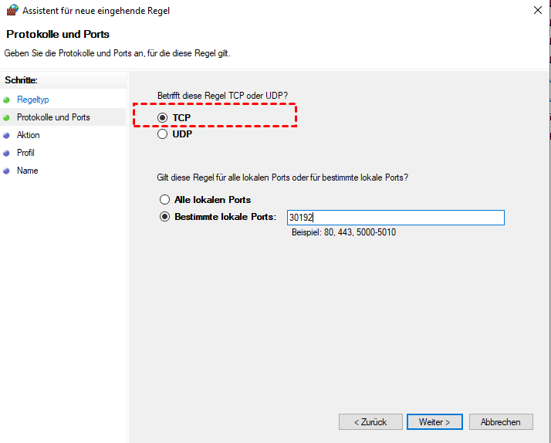Click the green bullet beside Regeltyp

coord(7,100)
